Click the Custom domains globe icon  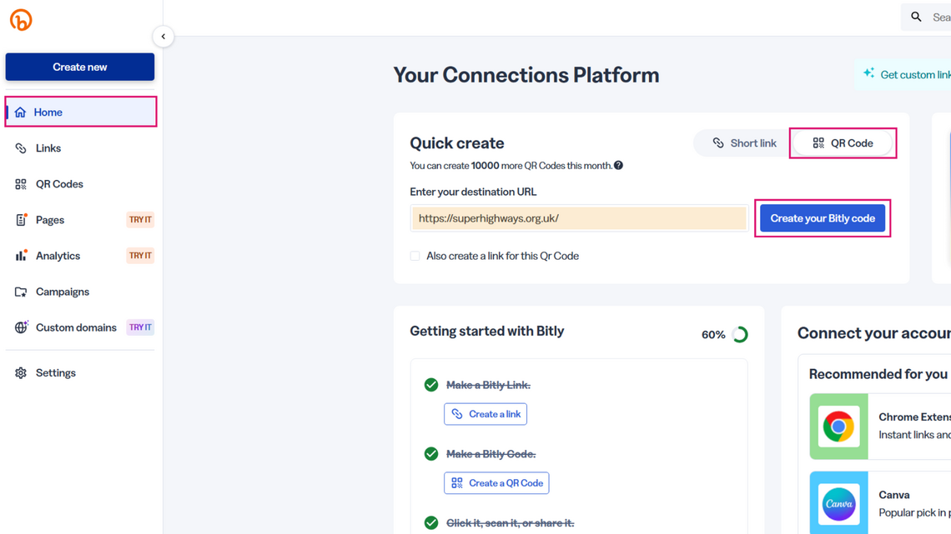point(21,327)
